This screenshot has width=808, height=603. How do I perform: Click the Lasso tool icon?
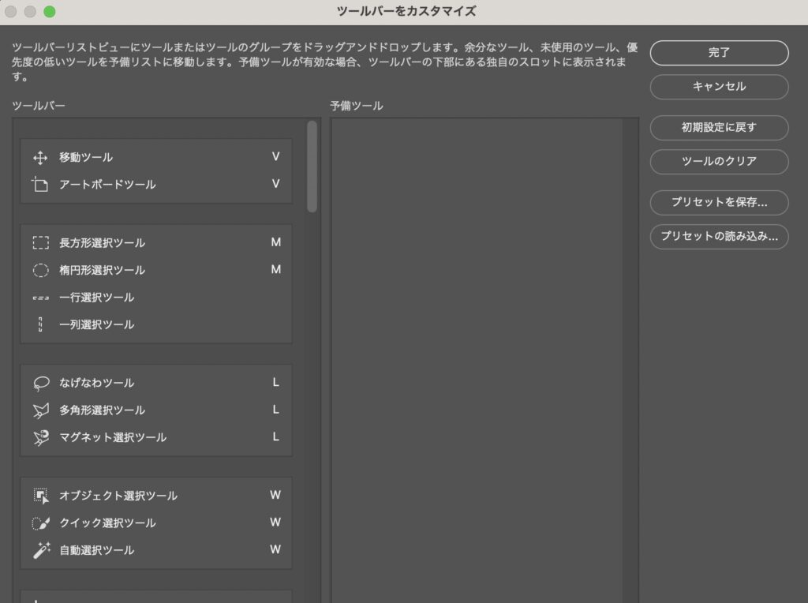coord(40,383)
